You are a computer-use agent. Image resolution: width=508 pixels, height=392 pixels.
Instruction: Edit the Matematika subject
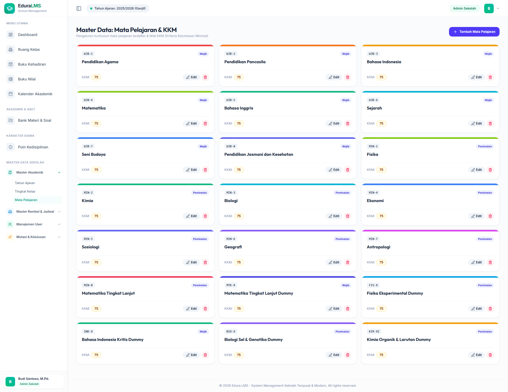[191, 124]
